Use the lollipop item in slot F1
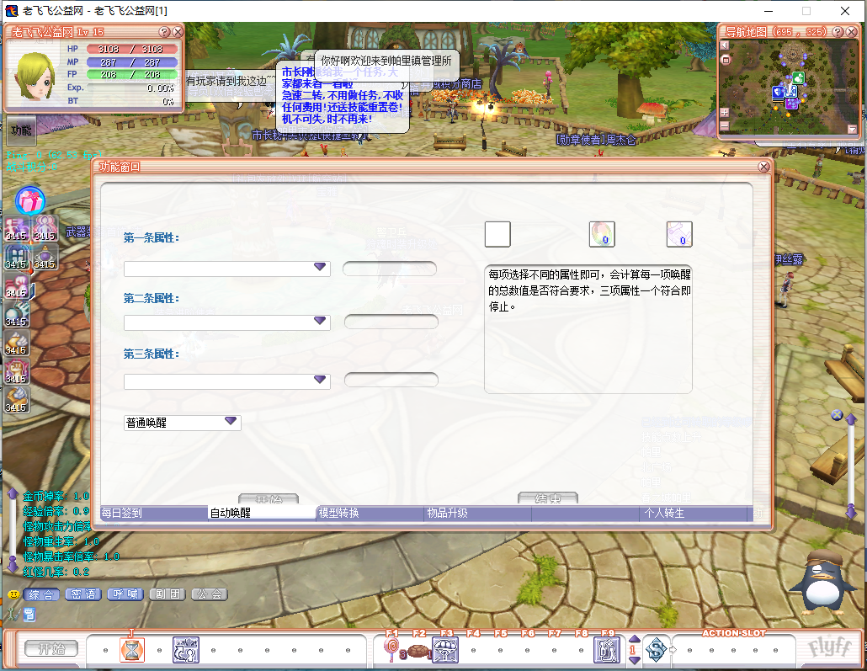The width and height of the screenshot is (867, 671). tap(391, 648)
